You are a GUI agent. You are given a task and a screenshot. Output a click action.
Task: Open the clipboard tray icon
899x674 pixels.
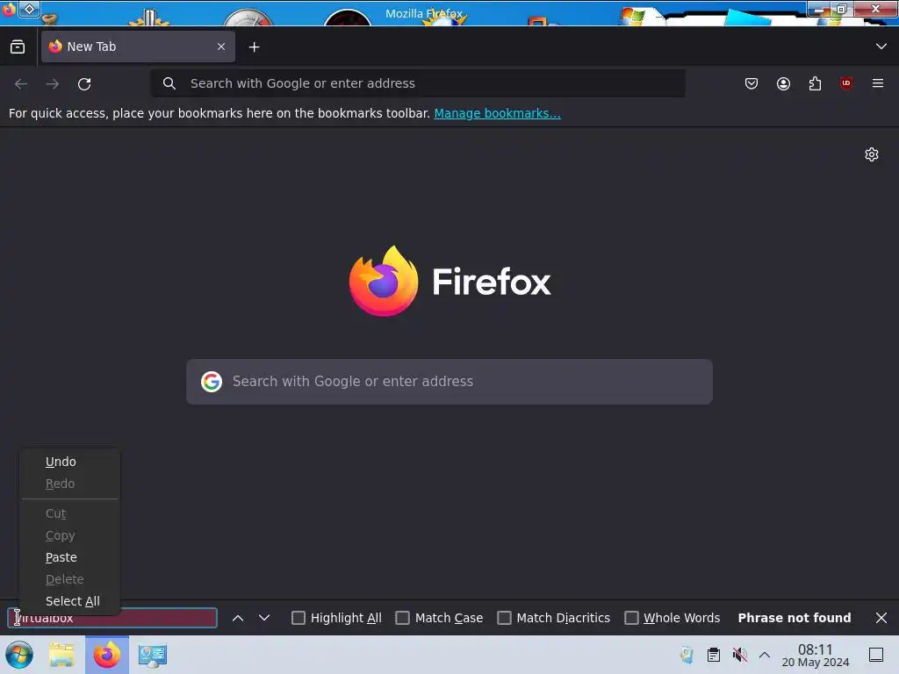(713, 655)
